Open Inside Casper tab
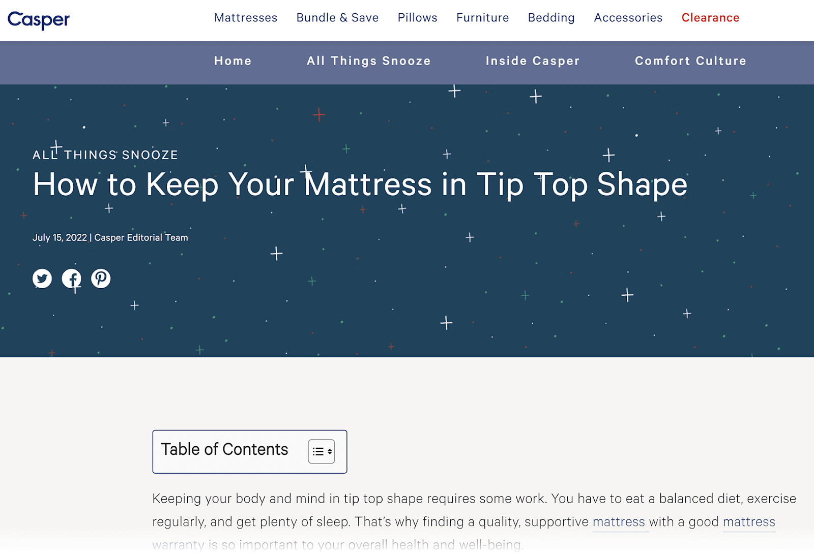This screenshot has width=814, height=556. [532, 61]
